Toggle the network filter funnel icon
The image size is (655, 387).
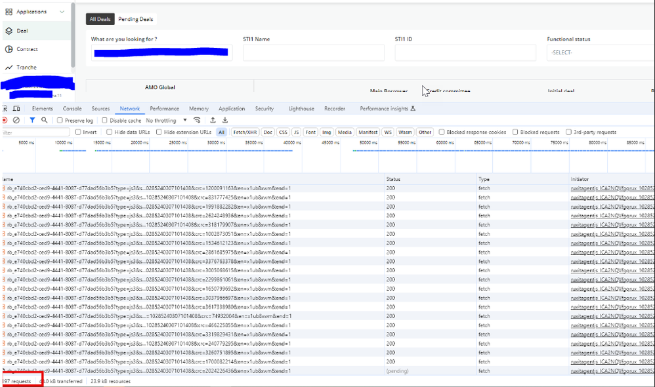[32, 121]
